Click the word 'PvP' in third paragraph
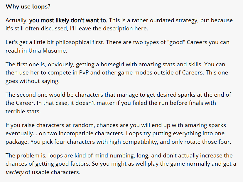243x182 pixels. (x=84, y=73)
